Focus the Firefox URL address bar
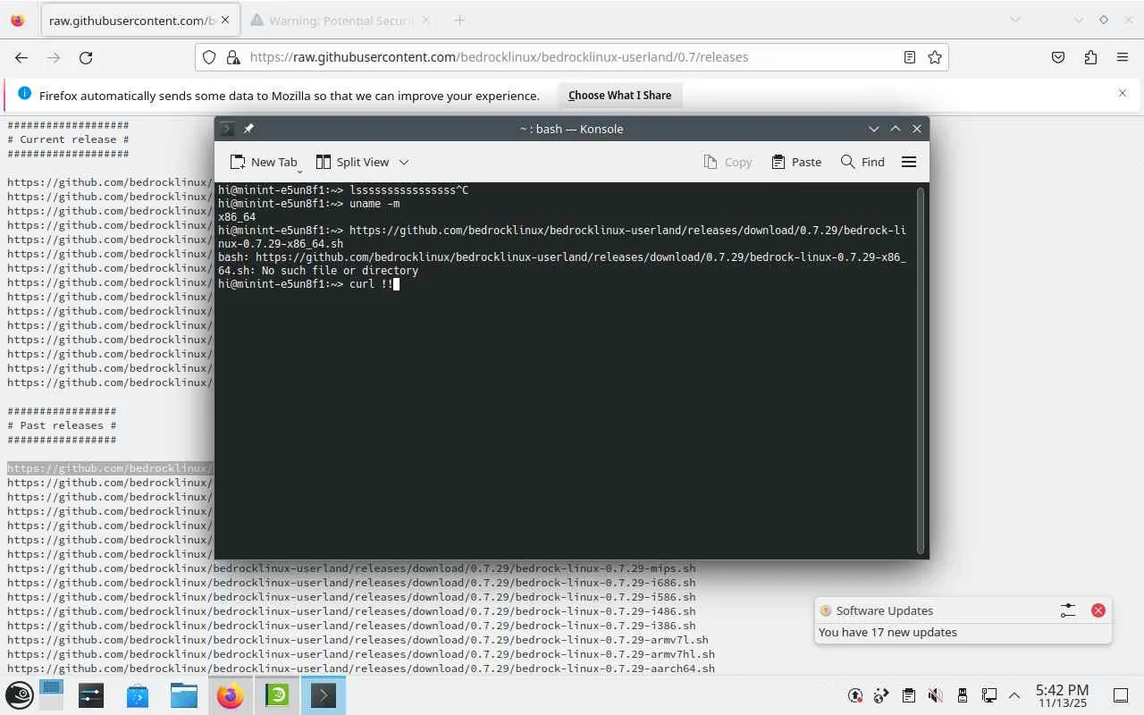Viewport: 1144px width, 715px height. (572, 57)
